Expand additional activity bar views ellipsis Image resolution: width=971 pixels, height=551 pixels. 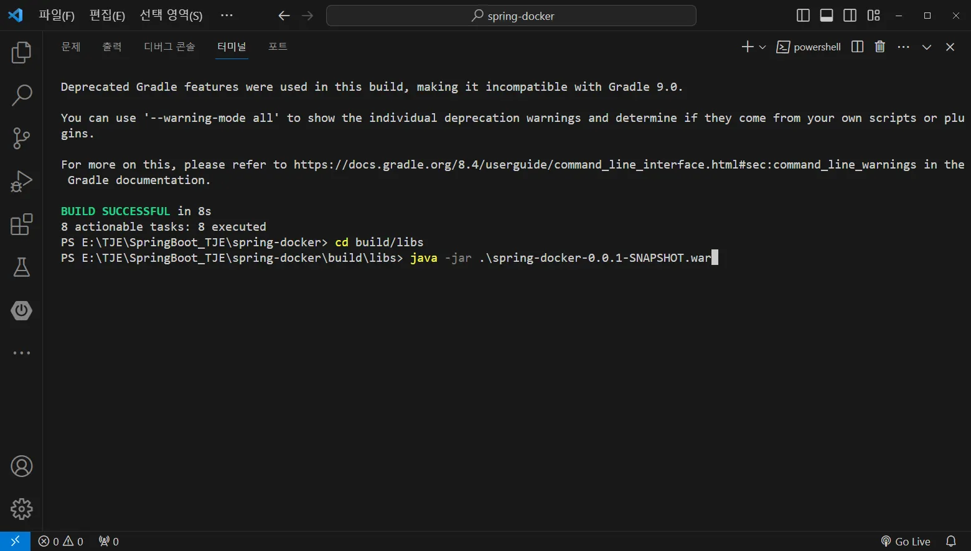click(x=21, y=353)
